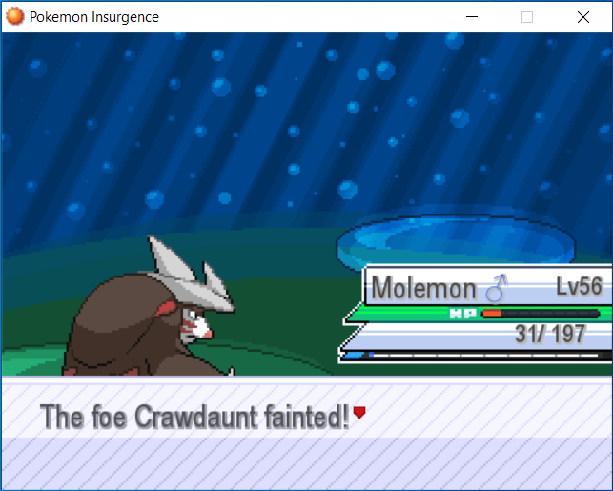Click the 31/ 197 HP value

coord(550,335)
